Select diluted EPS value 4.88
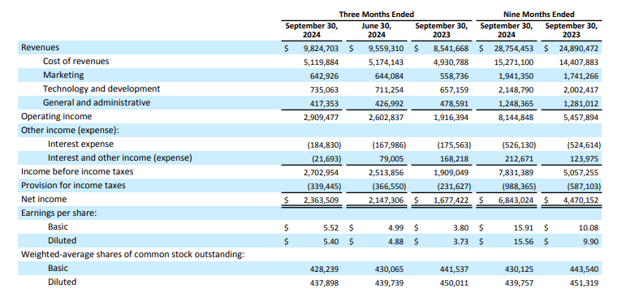Screen dimensions: 626x297 [396, 242]
